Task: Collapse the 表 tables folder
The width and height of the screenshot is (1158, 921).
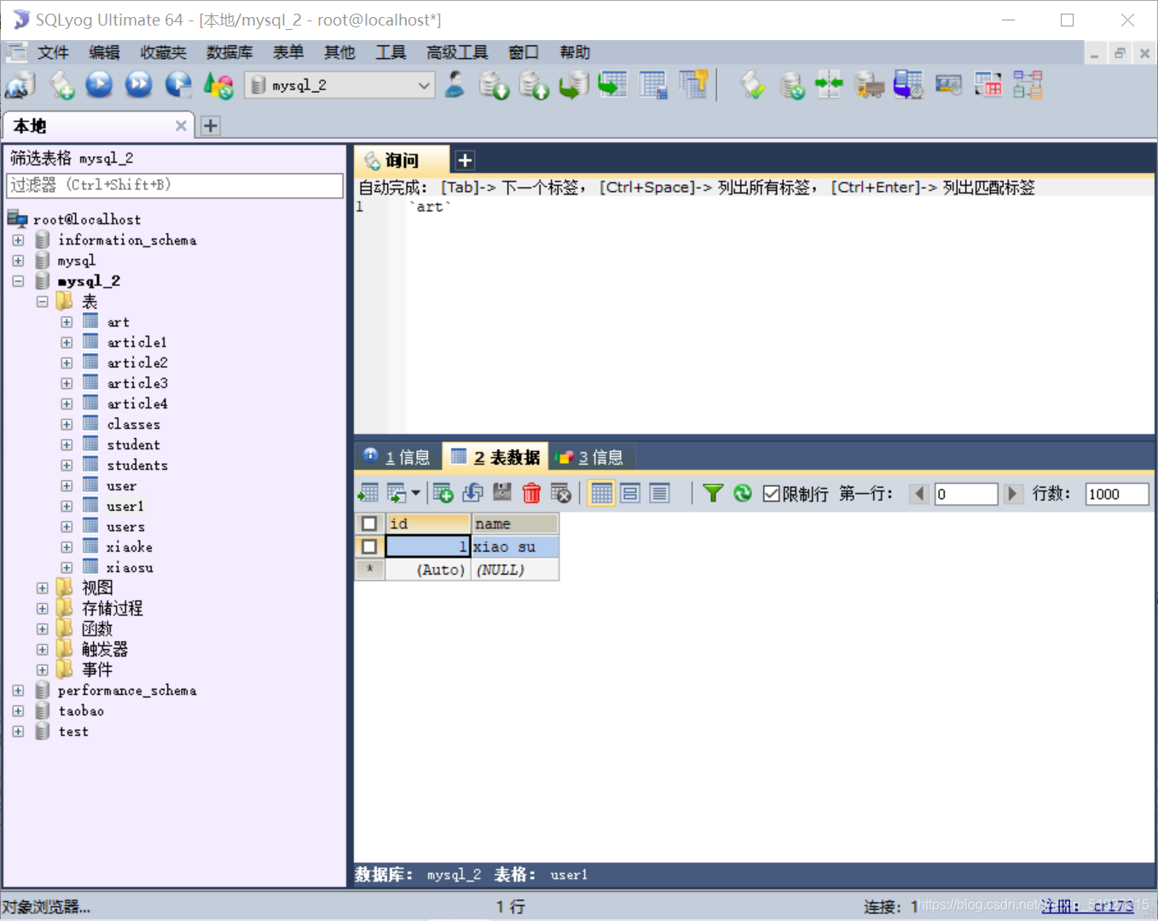Action: [42, 302]
